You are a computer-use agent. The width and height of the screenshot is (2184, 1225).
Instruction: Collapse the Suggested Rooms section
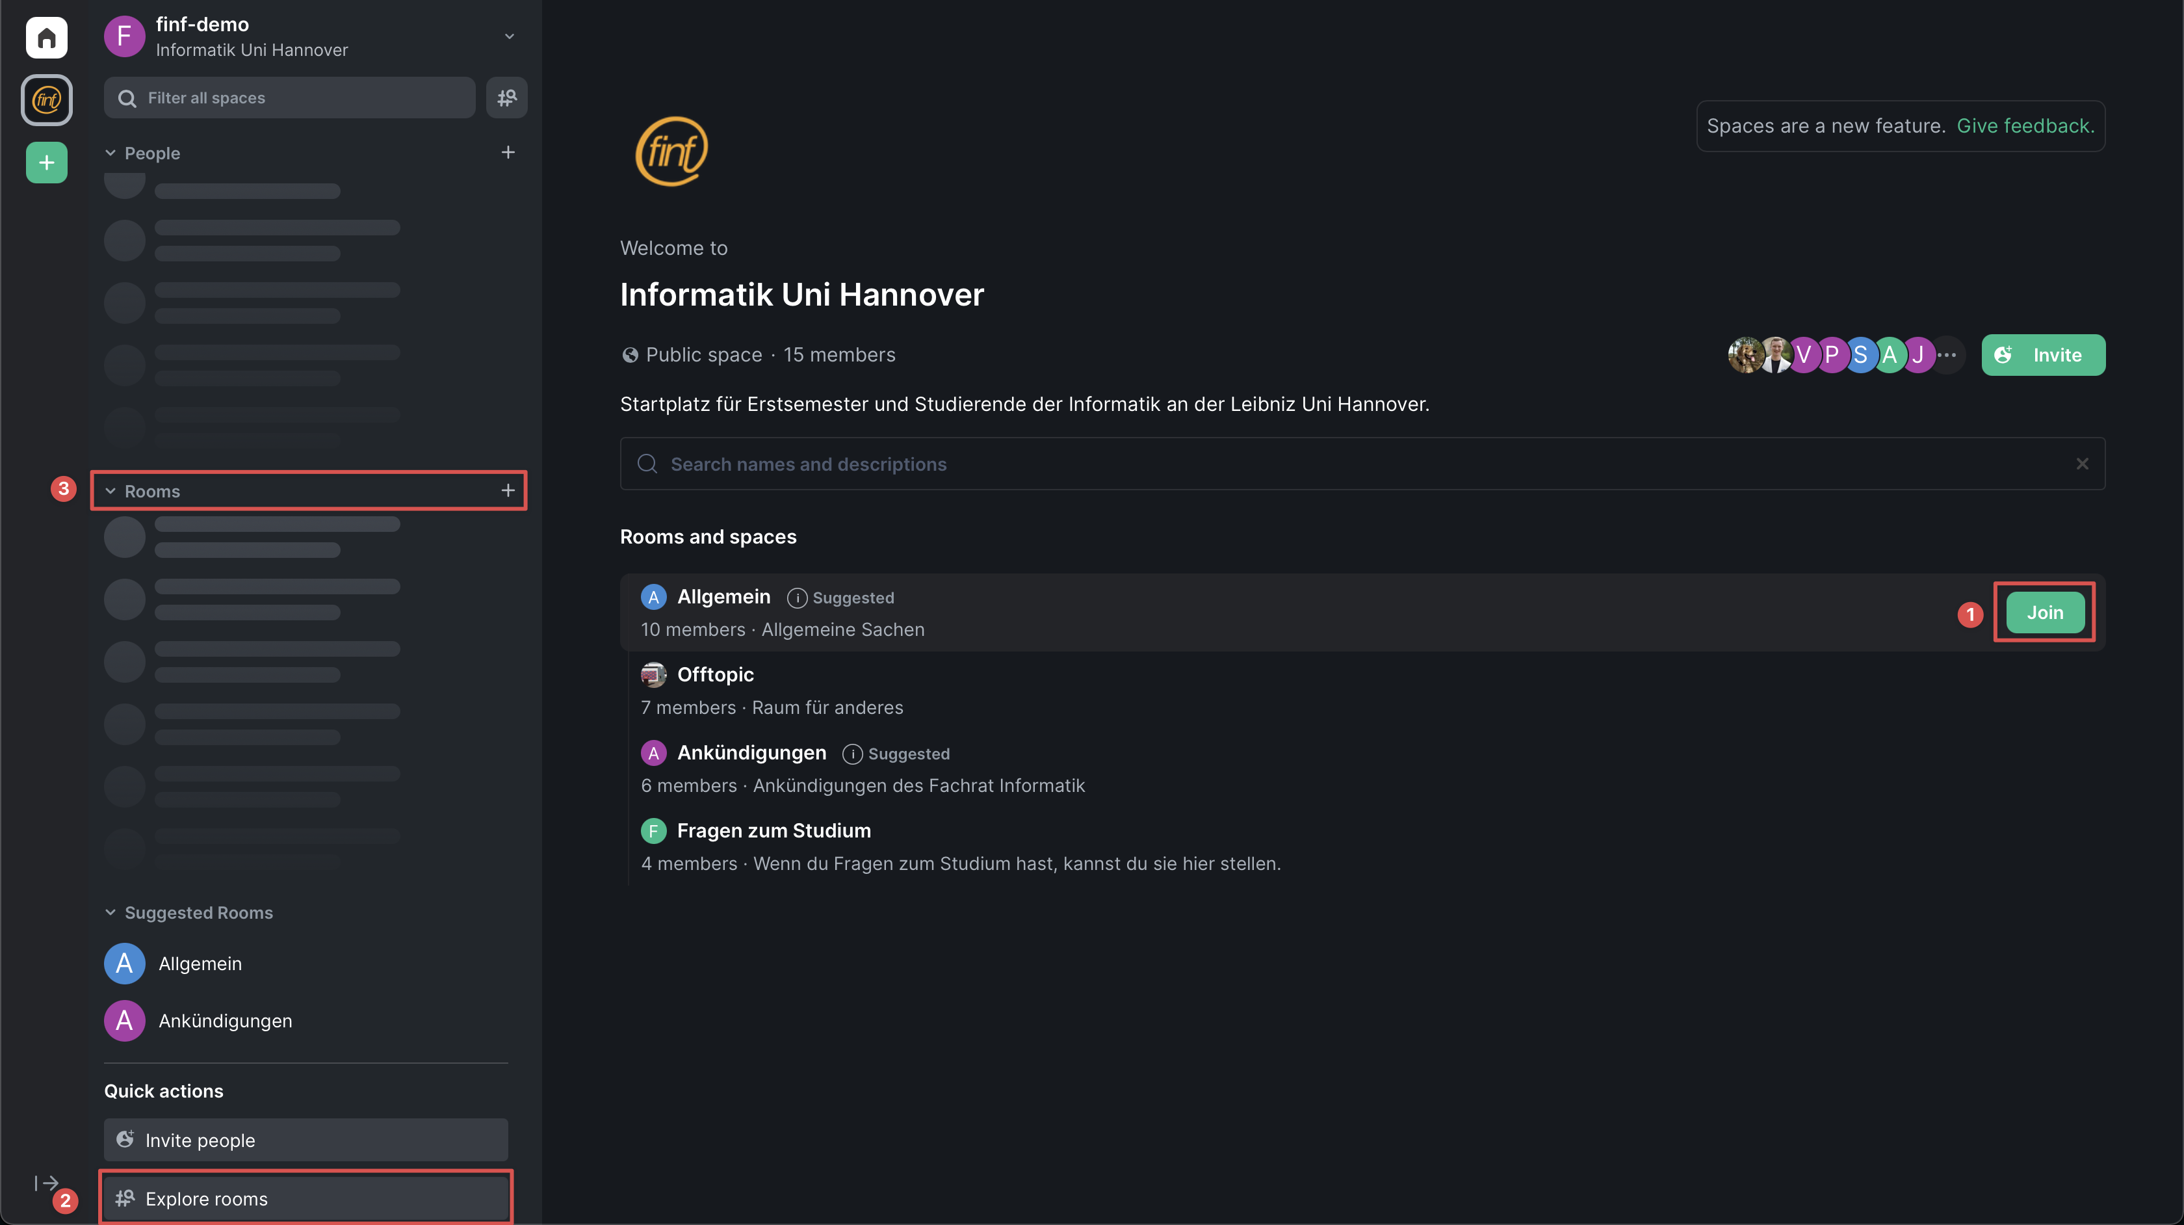point(110,913)
